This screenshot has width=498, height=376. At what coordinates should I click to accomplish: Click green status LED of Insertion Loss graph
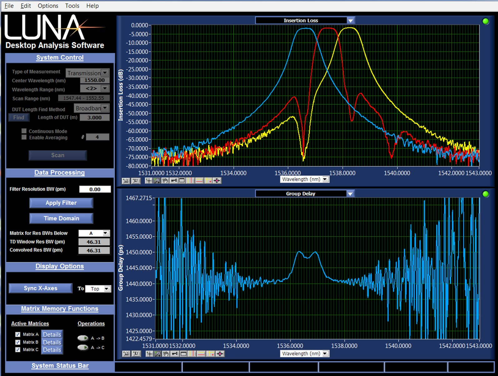(486, 21)
